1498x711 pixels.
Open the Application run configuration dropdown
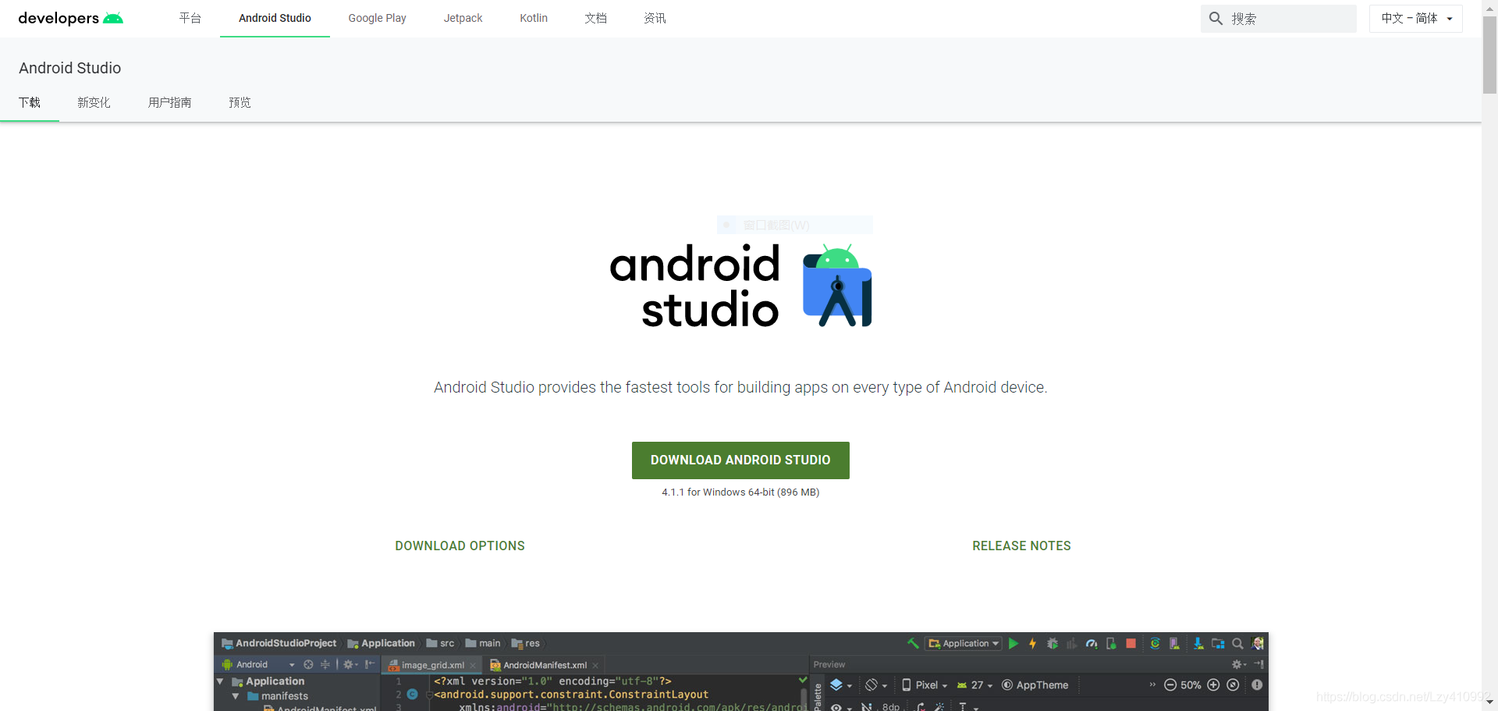pos(964,644)
